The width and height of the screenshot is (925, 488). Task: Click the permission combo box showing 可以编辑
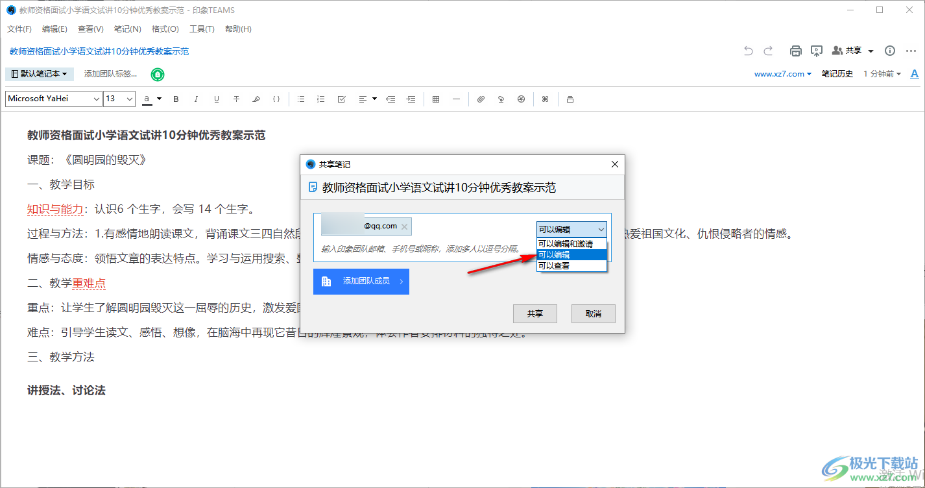572,229
